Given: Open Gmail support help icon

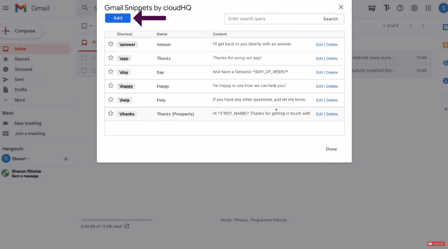Looking at the screenshot, I should click(400, 8).
